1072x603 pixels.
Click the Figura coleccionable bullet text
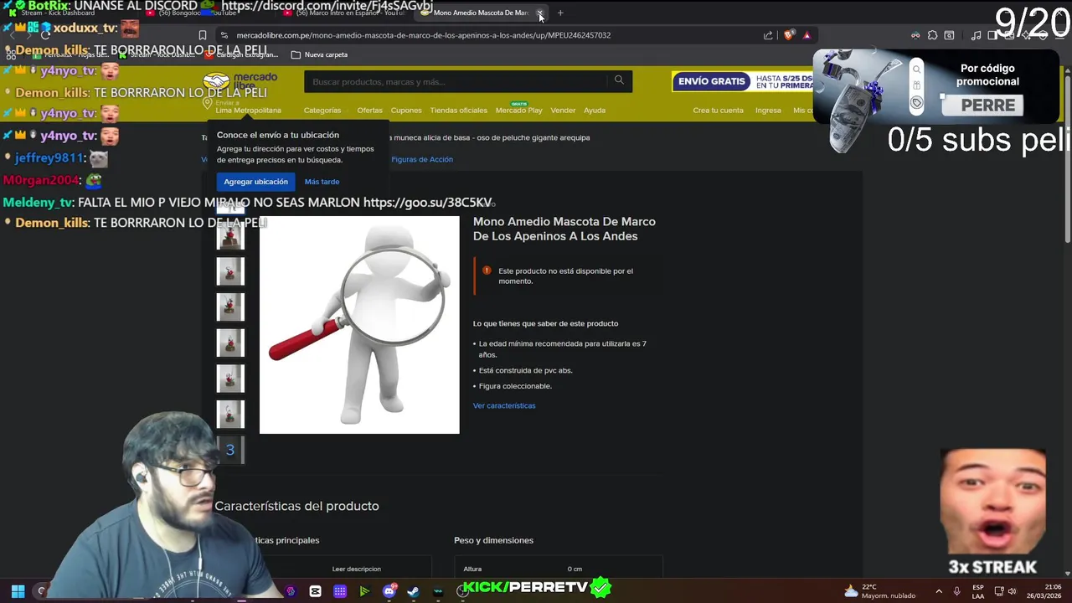click(515, 386)
